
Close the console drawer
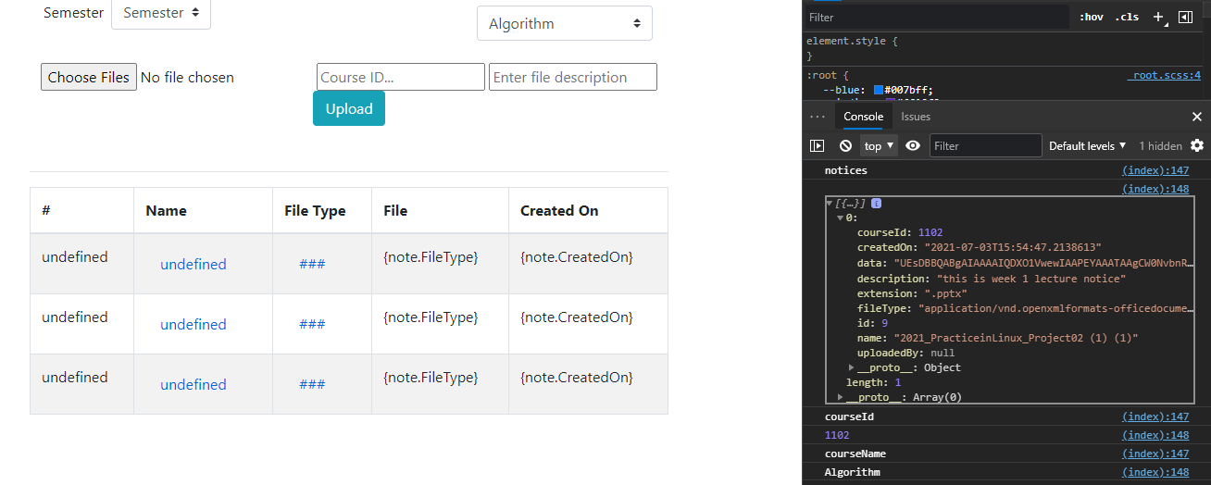coord(1196,117)
